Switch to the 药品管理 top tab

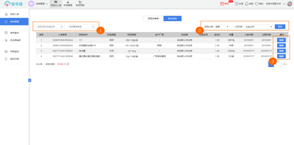(68, 4)
